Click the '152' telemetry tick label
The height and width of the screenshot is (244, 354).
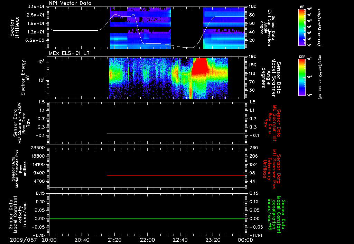click(253, 164)
